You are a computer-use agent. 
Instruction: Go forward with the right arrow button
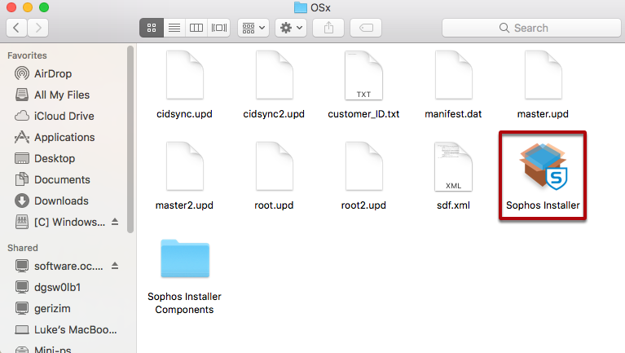[37, 28]
